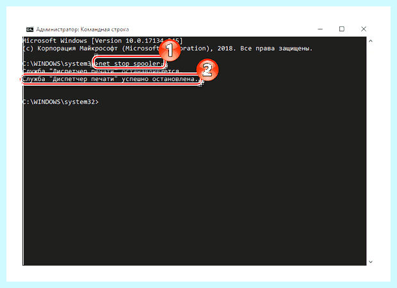Viewport: 397px width, 288px height.
Task: Open the Command Prompt system menu icon
Action: pyautogui.click(x=29, y=29)
